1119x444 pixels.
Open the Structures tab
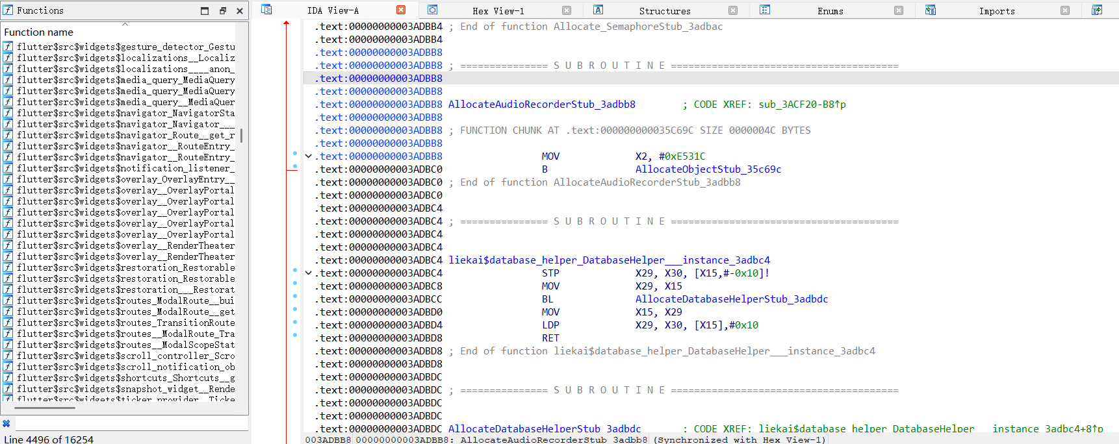(665, 10)
